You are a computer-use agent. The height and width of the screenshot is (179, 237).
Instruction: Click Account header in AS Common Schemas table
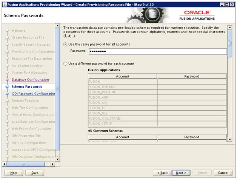tap(123, 137)
